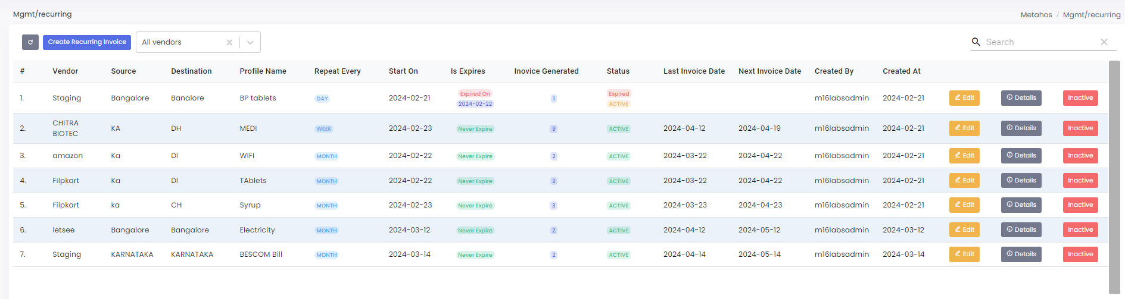Click the KARNATAKA source cell
Screen dimensions: 1125x299
(132, 254)
